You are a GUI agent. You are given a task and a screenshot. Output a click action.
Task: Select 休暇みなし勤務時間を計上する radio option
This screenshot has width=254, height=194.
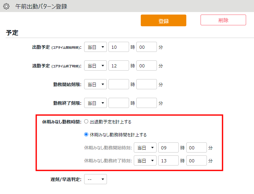pos(86,135)
